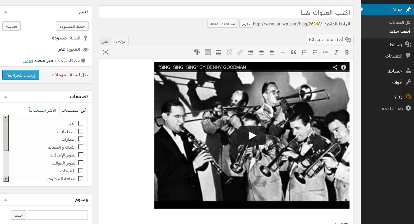Switch to the نص text editor tab
This screenshot has height=224, width=414.
(105, 42)
